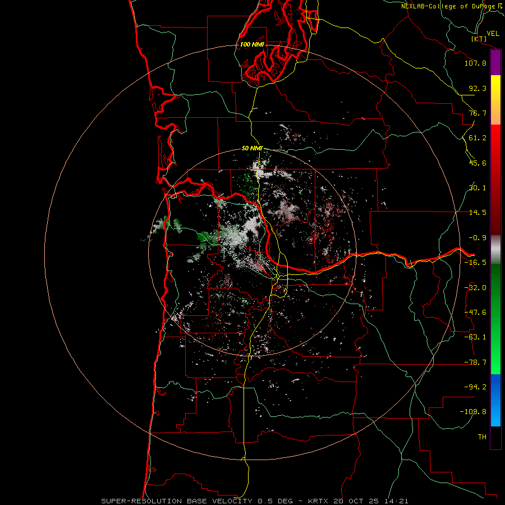Click the -94.2 velocity scale value

[475, 387]
